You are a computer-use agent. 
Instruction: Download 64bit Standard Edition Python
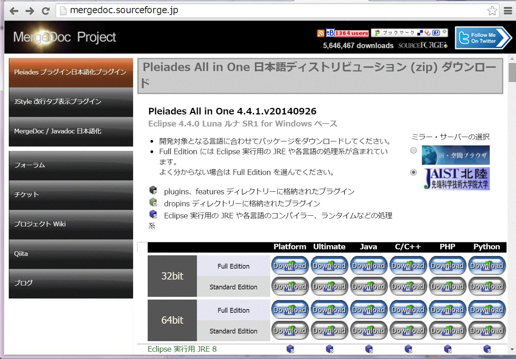coord(487,331)
